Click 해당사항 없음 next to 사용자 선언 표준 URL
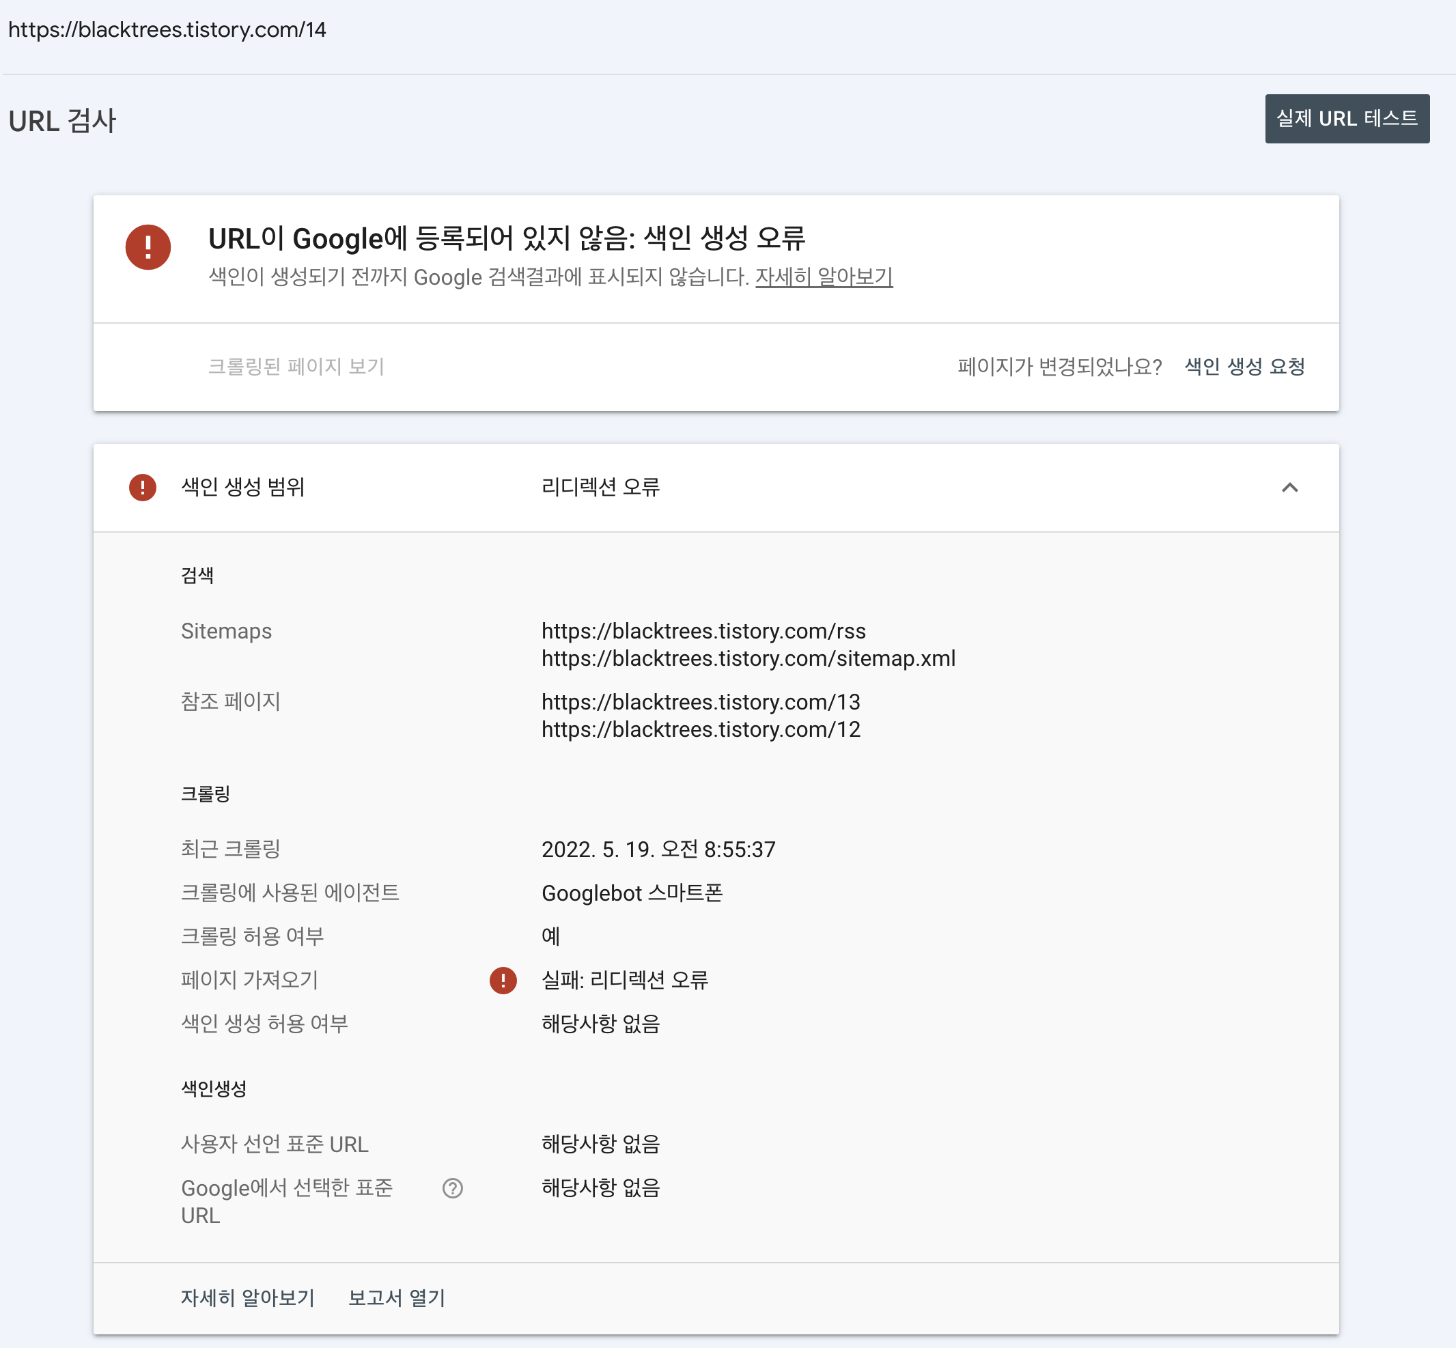This screenshot has width=1456, height=1348. pos(600,1144)
